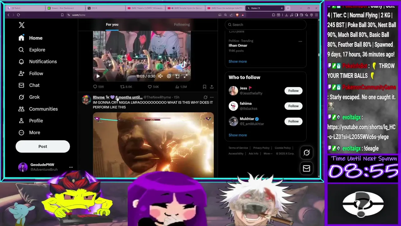Play the video in the top post
Image resolution: width=401 pixels, height=226 pixels.
pyautogui.click(x=98, y=76)
